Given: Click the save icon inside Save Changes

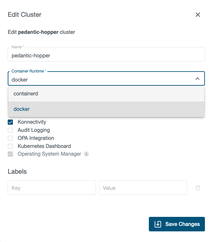Looking at the screenshot, I should [x=158, y=224].
